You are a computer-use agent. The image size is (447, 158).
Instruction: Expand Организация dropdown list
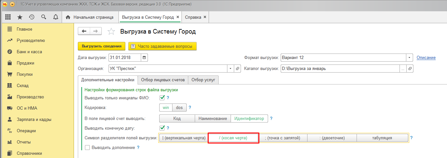pyautogui.click(x=231, y=69)
